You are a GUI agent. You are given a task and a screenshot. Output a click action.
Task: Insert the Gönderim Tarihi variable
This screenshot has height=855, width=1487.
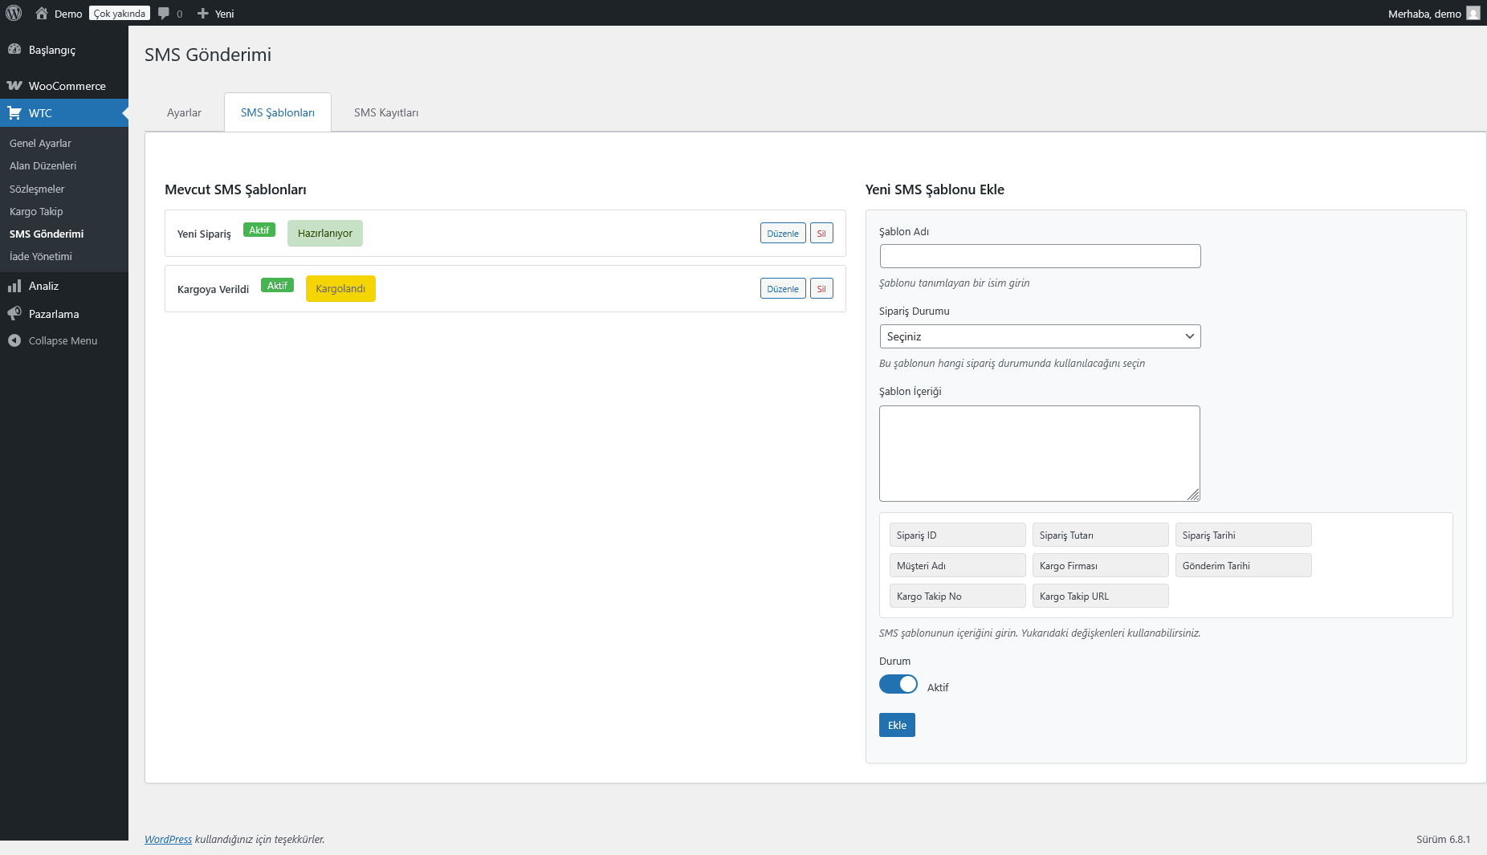[1243, 565]
